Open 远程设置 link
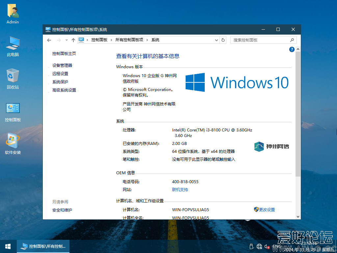The height and width of the screenshot is (253, 337). (60, 73)
